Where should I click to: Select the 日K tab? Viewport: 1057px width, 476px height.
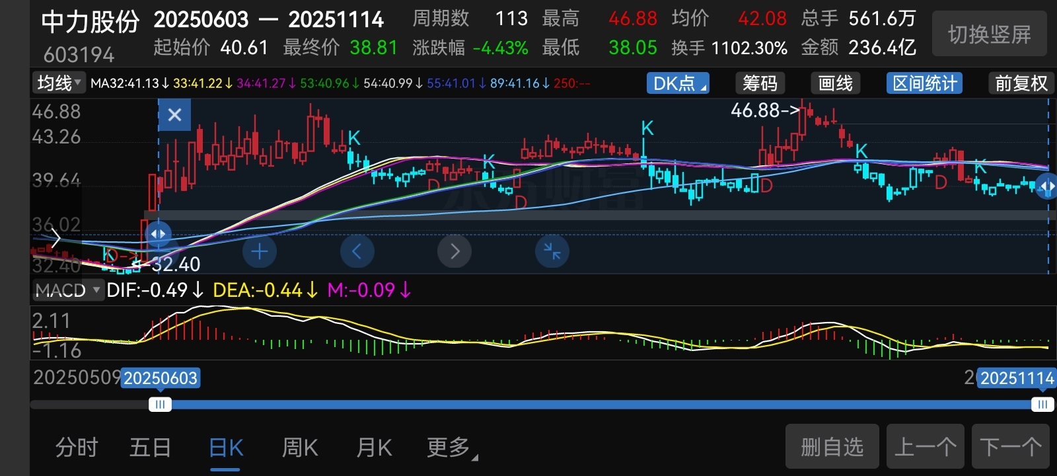click(225, 448)
